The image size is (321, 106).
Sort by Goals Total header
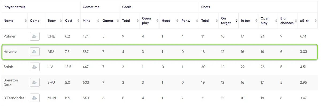130,21
